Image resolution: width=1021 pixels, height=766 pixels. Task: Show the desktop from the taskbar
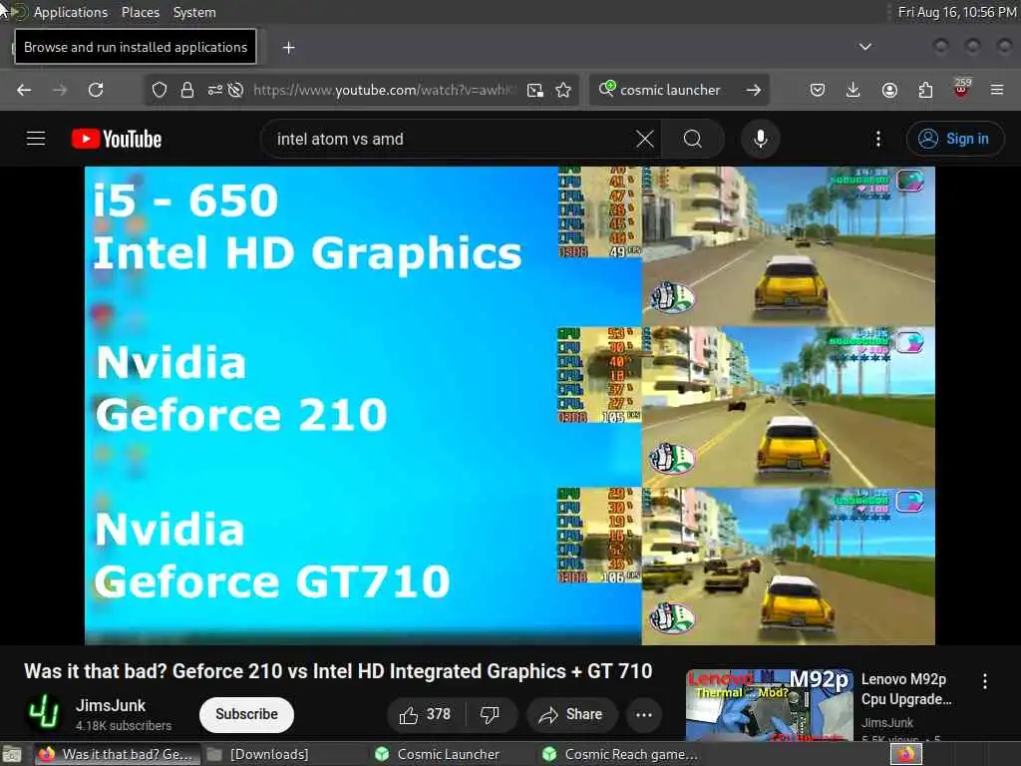(x=12, y=755)
